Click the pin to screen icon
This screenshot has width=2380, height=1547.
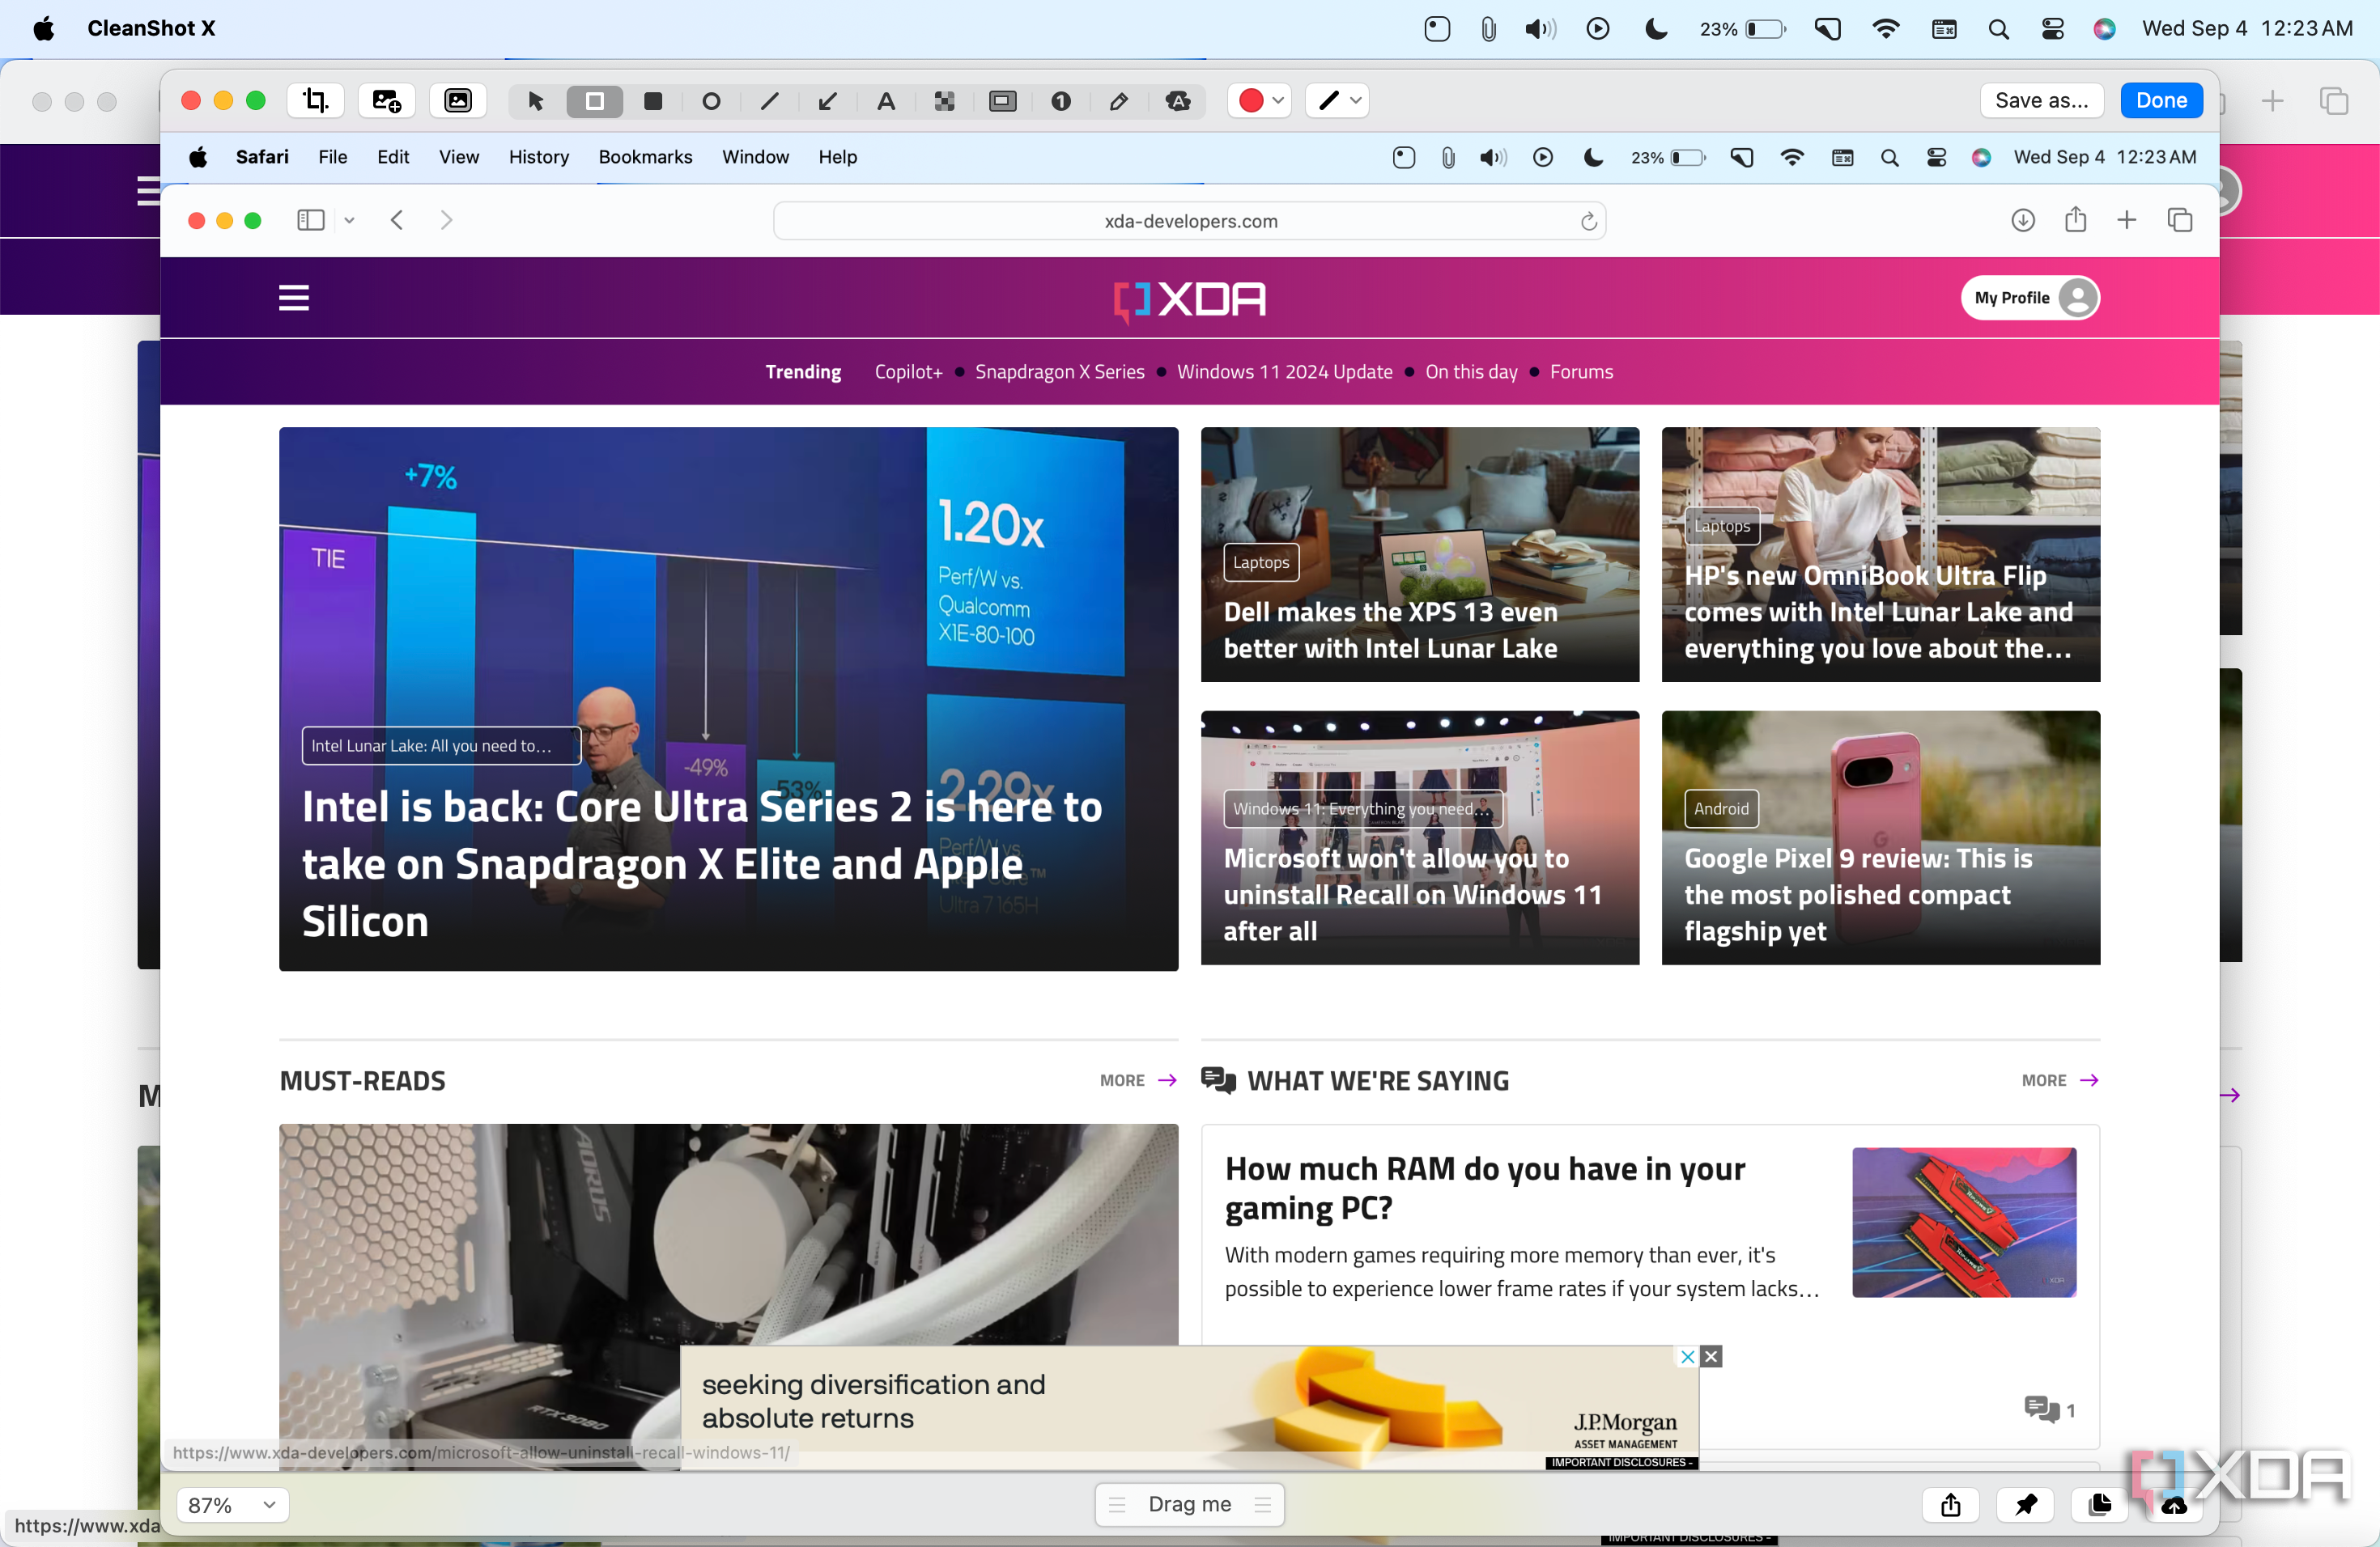(2025, 1504)
